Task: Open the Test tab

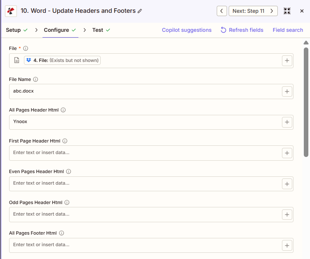Action: tap(101, 30)
